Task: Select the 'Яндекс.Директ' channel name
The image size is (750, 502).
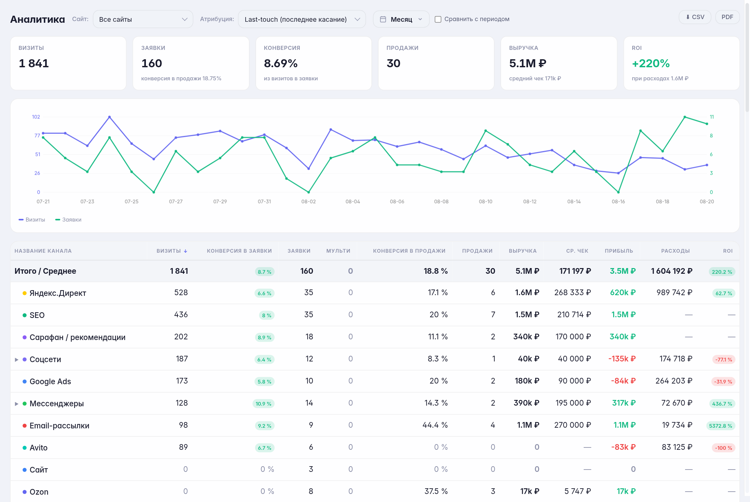Action: [58, 293]
